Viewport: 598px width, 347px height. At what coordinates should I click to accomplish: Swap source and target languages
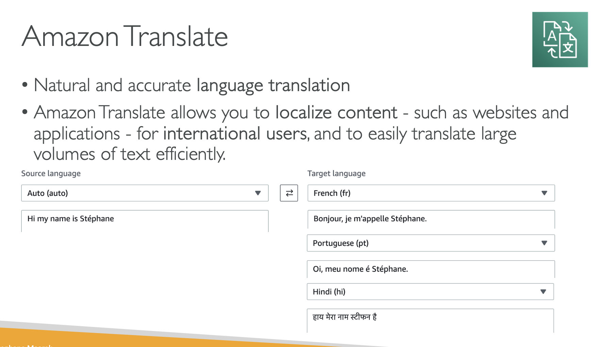click(289, 193)
